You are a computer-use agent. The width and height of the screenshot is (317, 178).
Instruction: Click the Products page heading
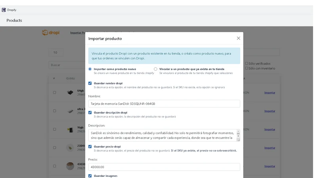(14, 21)
